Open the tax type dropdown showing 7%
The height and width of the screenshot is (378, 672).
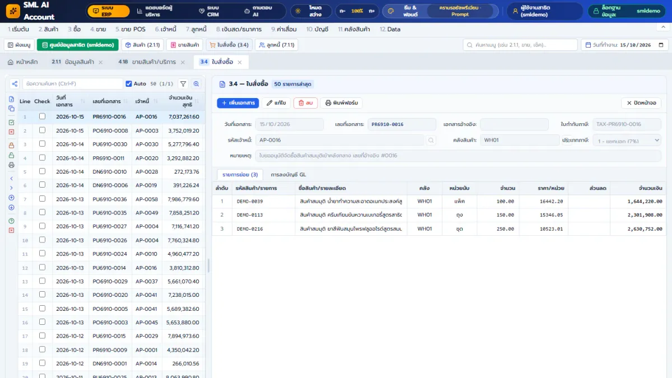click(627, 140)
